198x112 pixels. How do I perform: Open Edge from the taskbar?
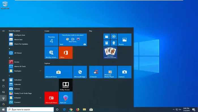[x=64, y=110]
